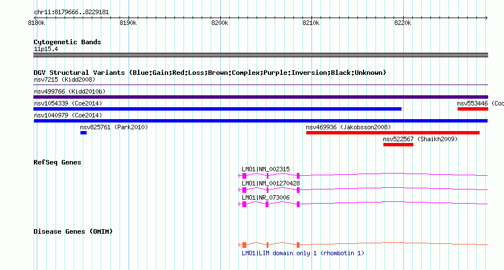Click the nsv522567 (Shaikh2009) label
This screenshot has width=504, height=270.
[420, 139]
